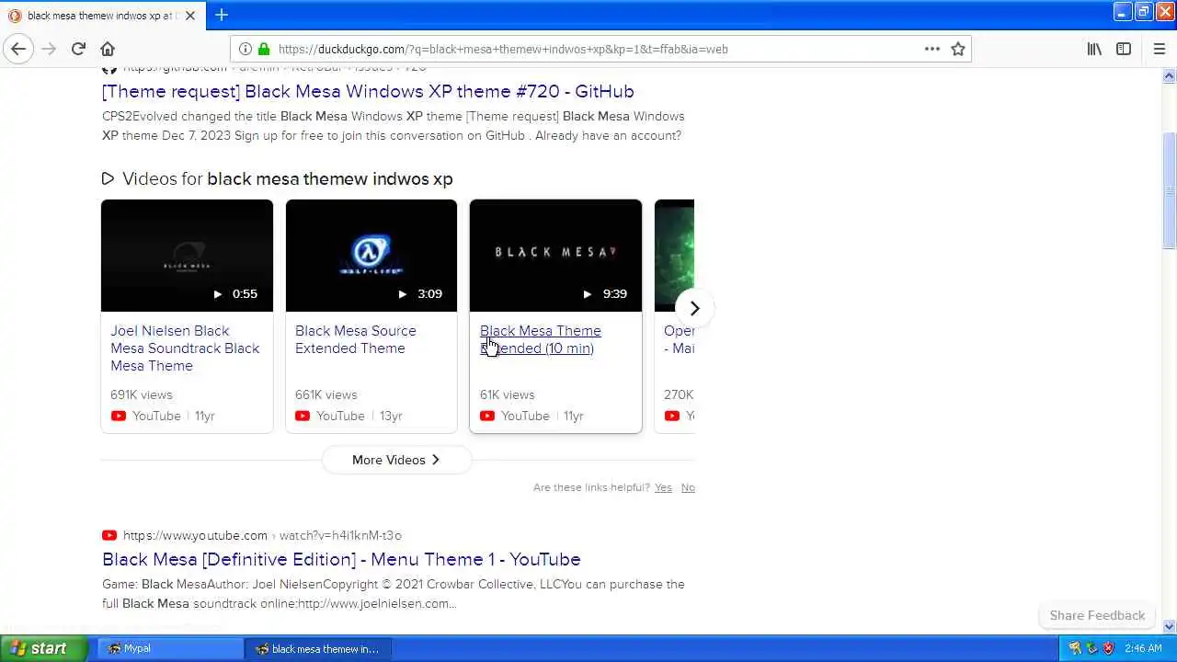Play the 3:09 Half-Life video thumbnail
Viewport: 1177px width, 662px height.
click(x=371, y=256)
